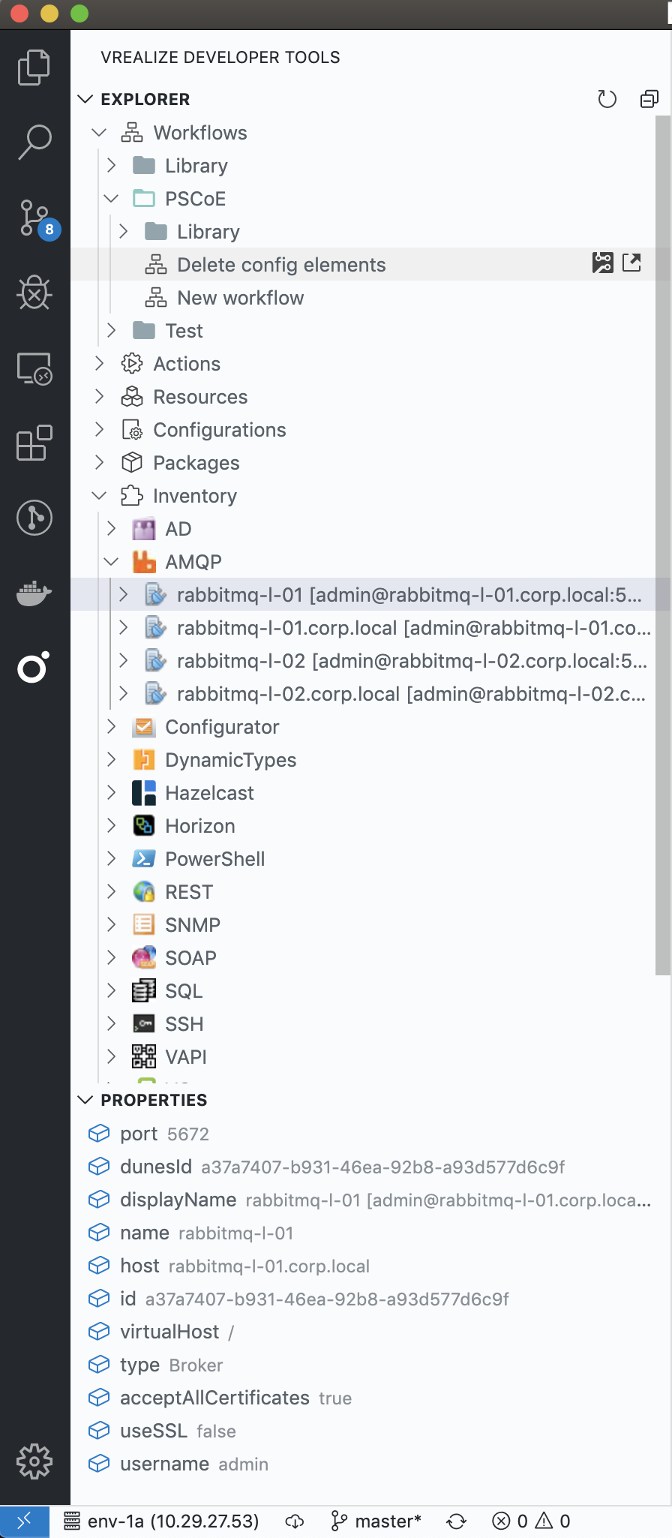The height and width of the screenshot is (1538, 672).
Task: Select the AD inventory item
Action: pos(178,529)
